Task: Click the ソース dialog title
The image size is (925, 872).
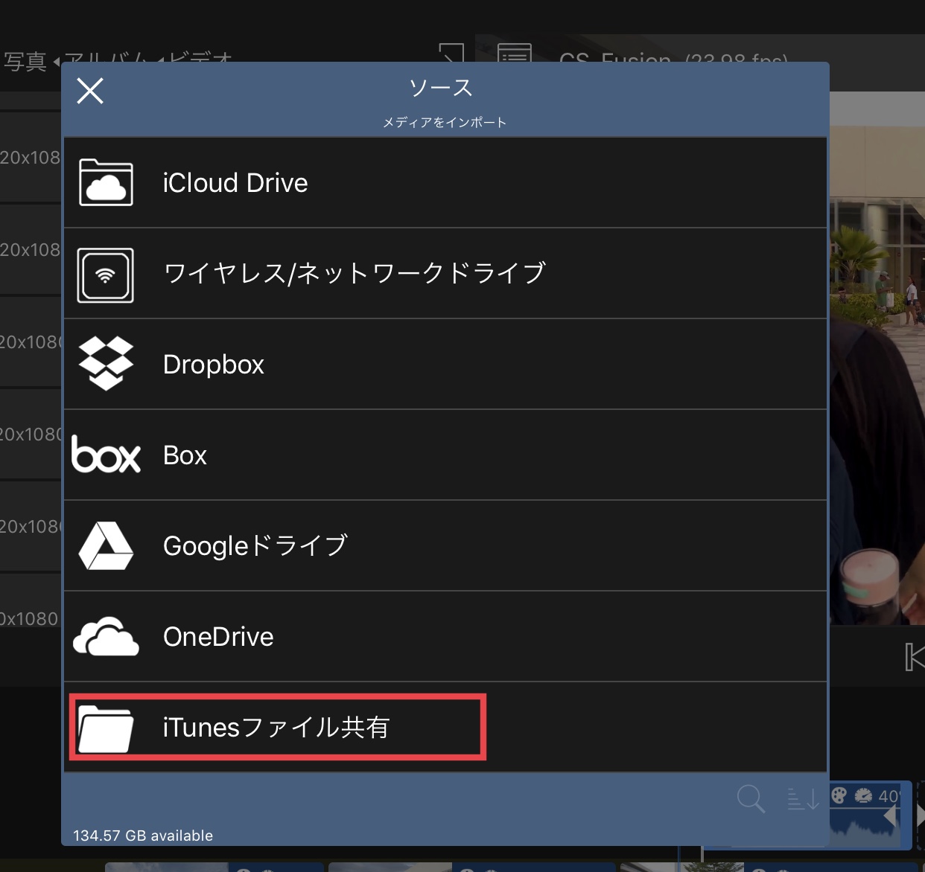Action: click(441, 88)
